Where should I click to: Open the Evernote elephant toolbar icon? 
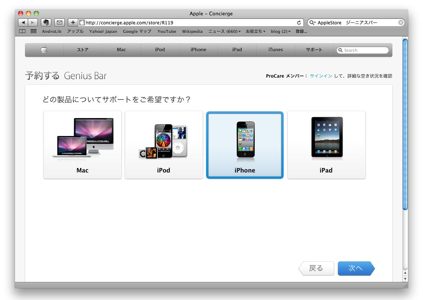pyautogui.click(x=46, y=22)
